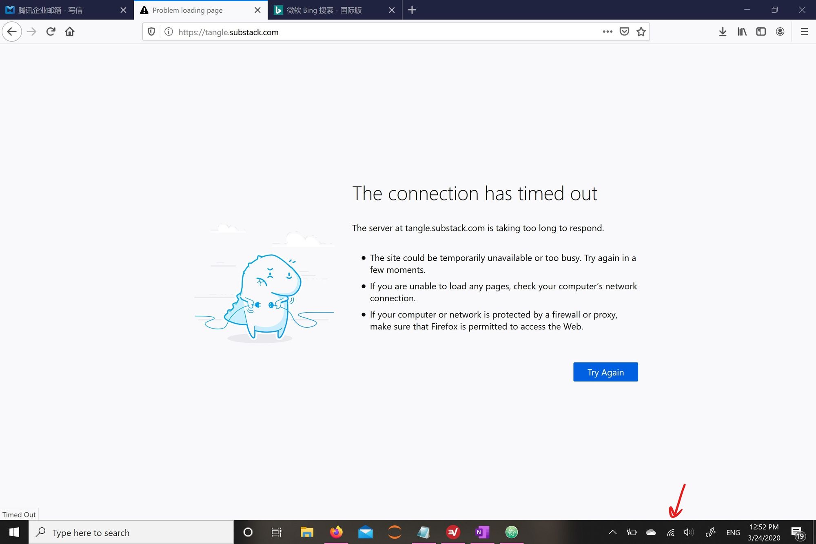Open the Downloads panel
This screenshot has height=544, width=816.
coord(723,32)
